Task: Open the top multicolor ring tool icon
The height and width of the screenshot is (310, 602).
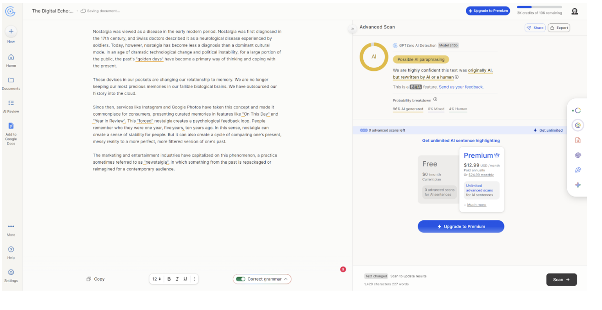Action: pos(578,110)
